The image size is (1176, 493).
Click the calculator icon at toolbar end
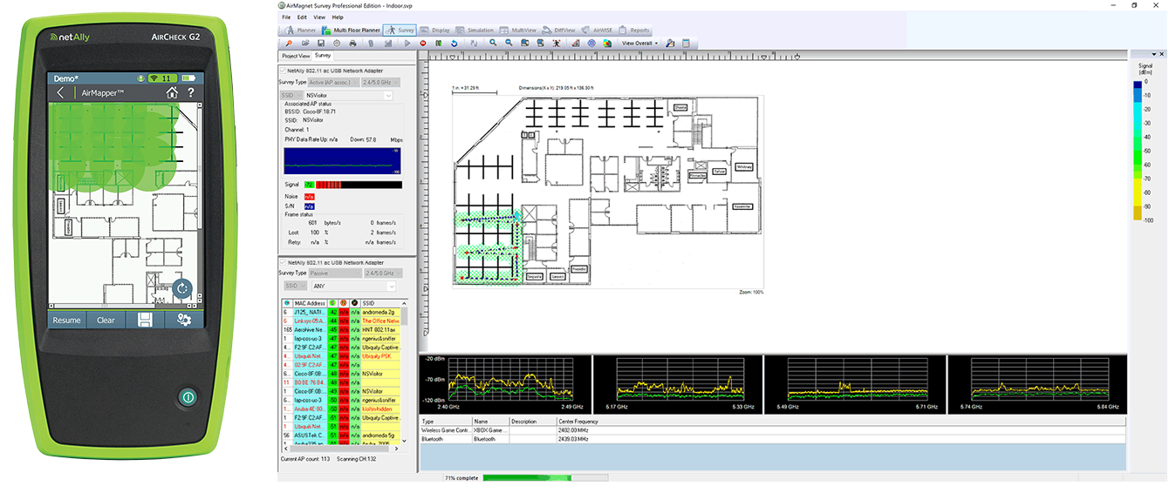(x=686, y=43)
